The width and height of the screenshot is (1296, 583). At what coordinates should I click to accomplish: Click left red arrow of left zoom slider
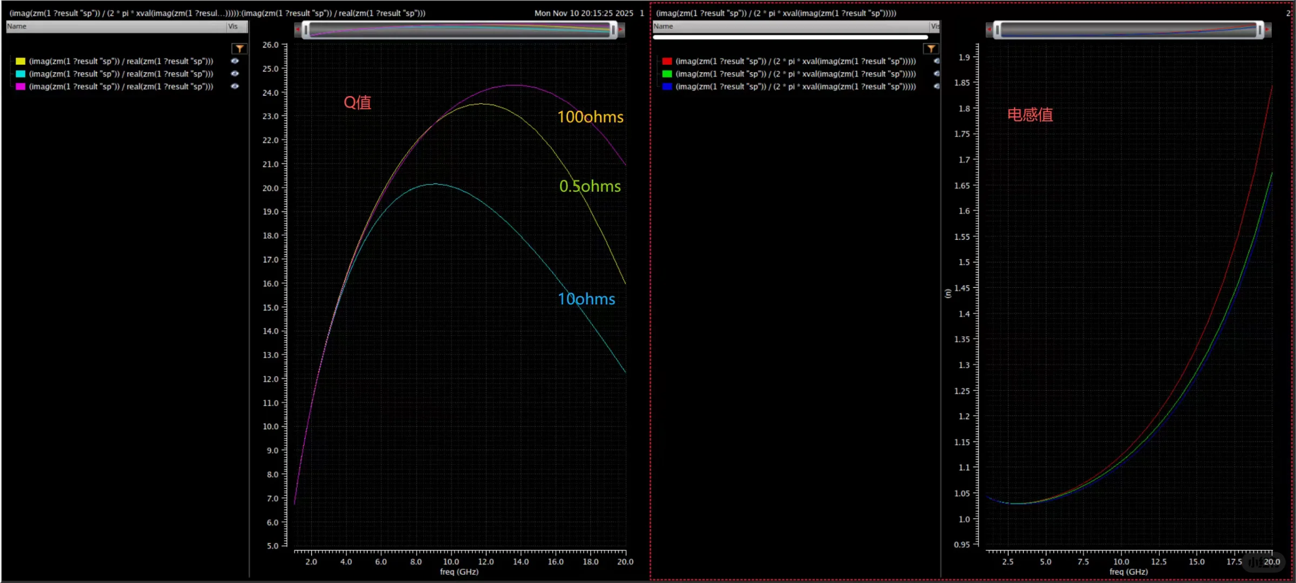click(297, 30)
